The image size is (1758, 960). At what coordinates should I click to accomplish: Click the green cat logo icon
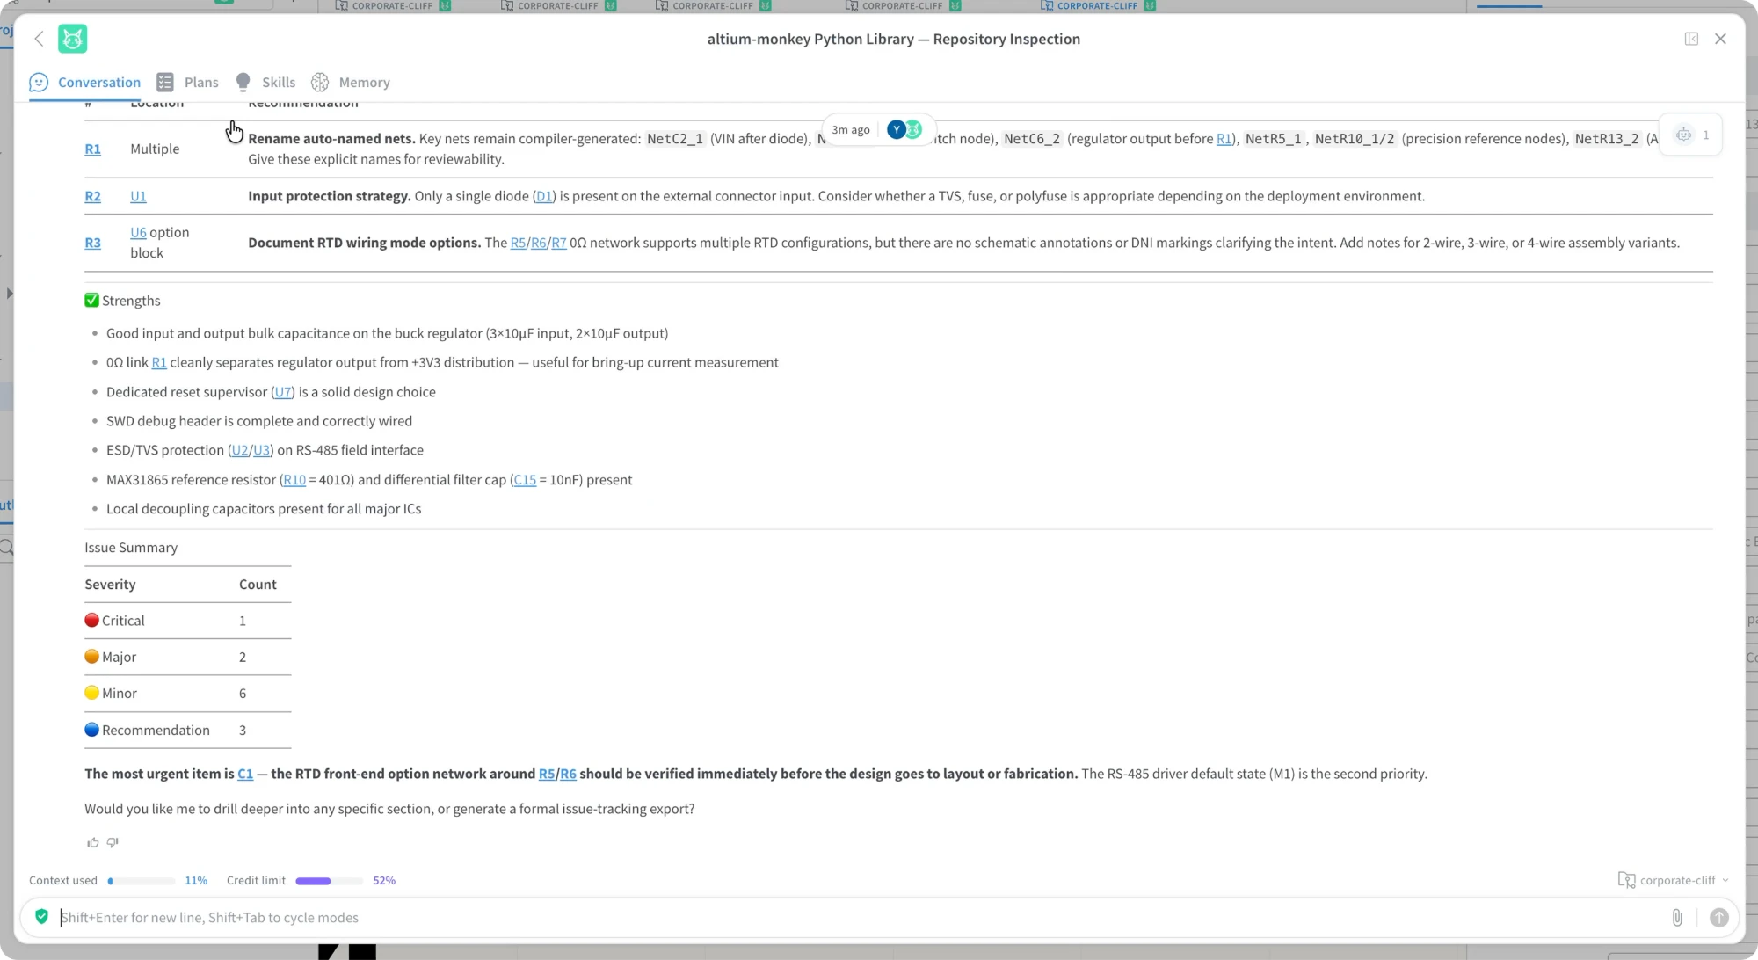coord(73,39)
